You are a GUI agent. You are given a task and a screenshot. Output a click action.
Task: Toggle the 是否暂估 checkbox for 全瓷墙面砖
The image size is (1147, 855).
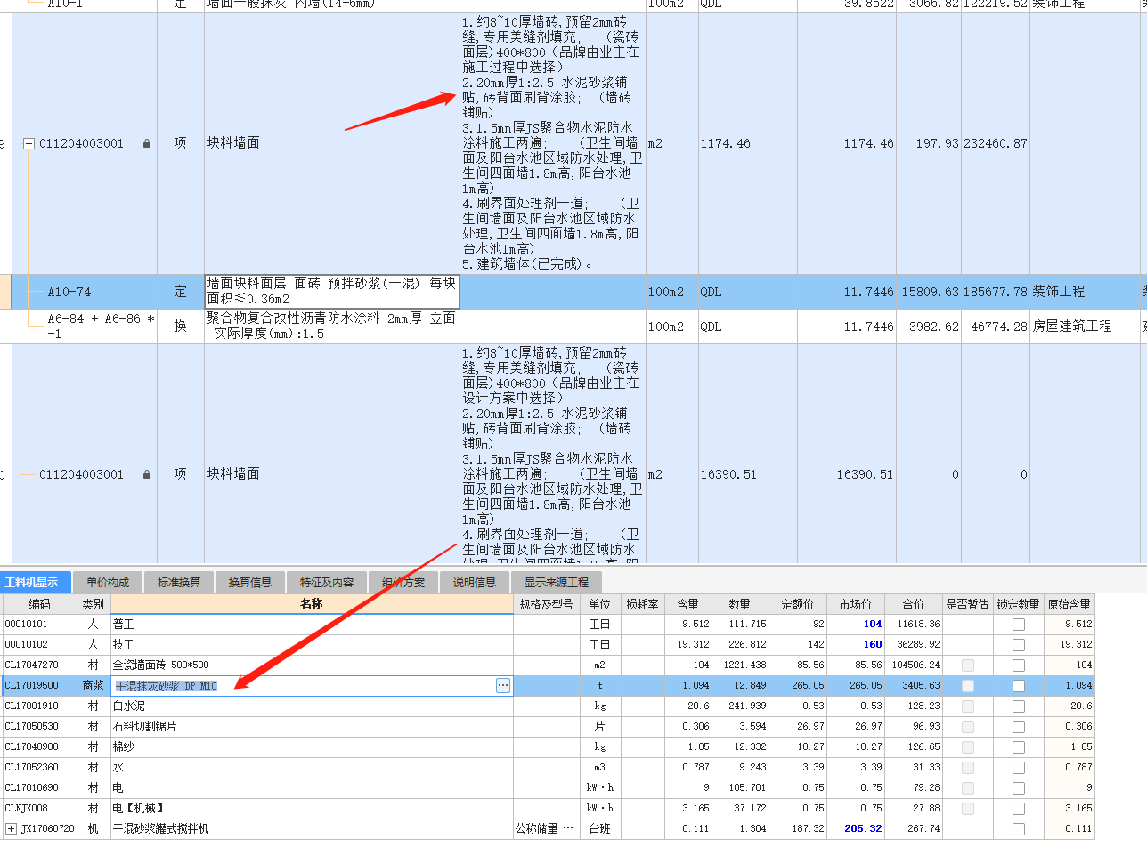(x=968, y=665)
